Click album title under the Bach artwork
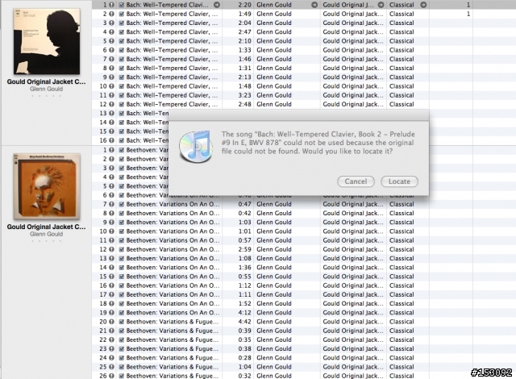Screen dimensions: 516x379 (47, 81)
